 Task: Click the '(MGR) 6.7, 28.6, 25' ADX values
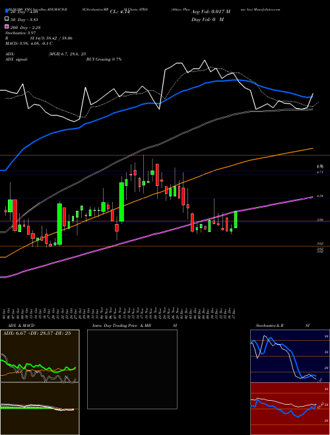click(x=67, y=54)
